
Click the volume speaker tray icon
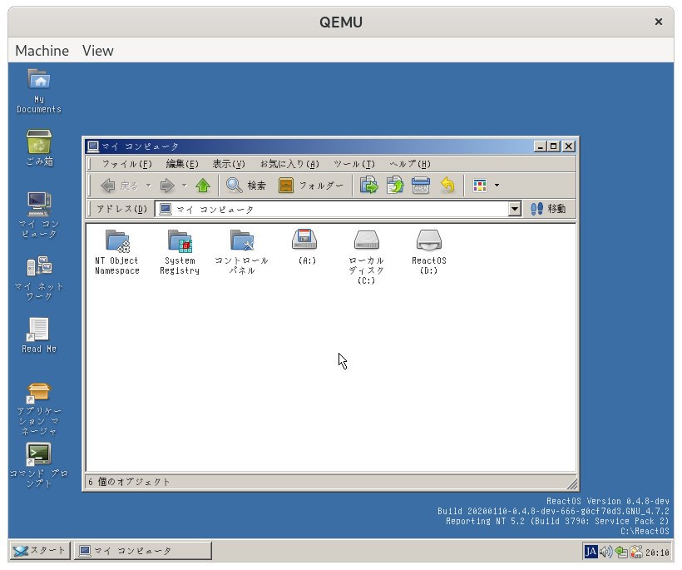tap(605, 552)
